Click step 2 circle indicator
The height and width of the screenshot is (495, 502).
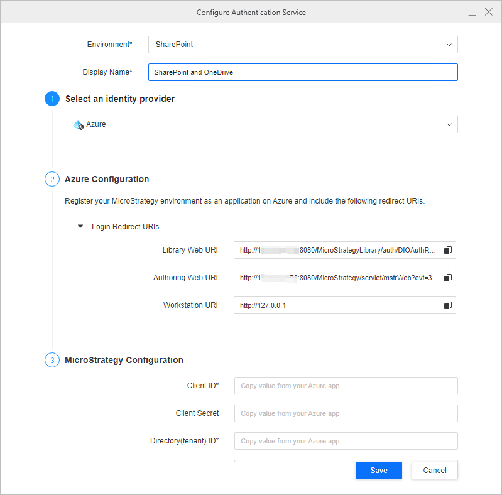click(52, 179)
